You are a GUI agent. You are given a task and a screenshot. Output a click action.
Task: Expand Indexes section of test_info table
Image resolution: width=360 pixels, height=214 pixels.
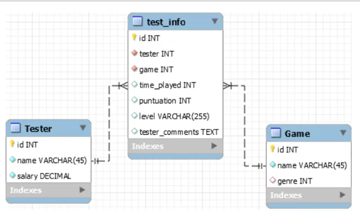214,146
